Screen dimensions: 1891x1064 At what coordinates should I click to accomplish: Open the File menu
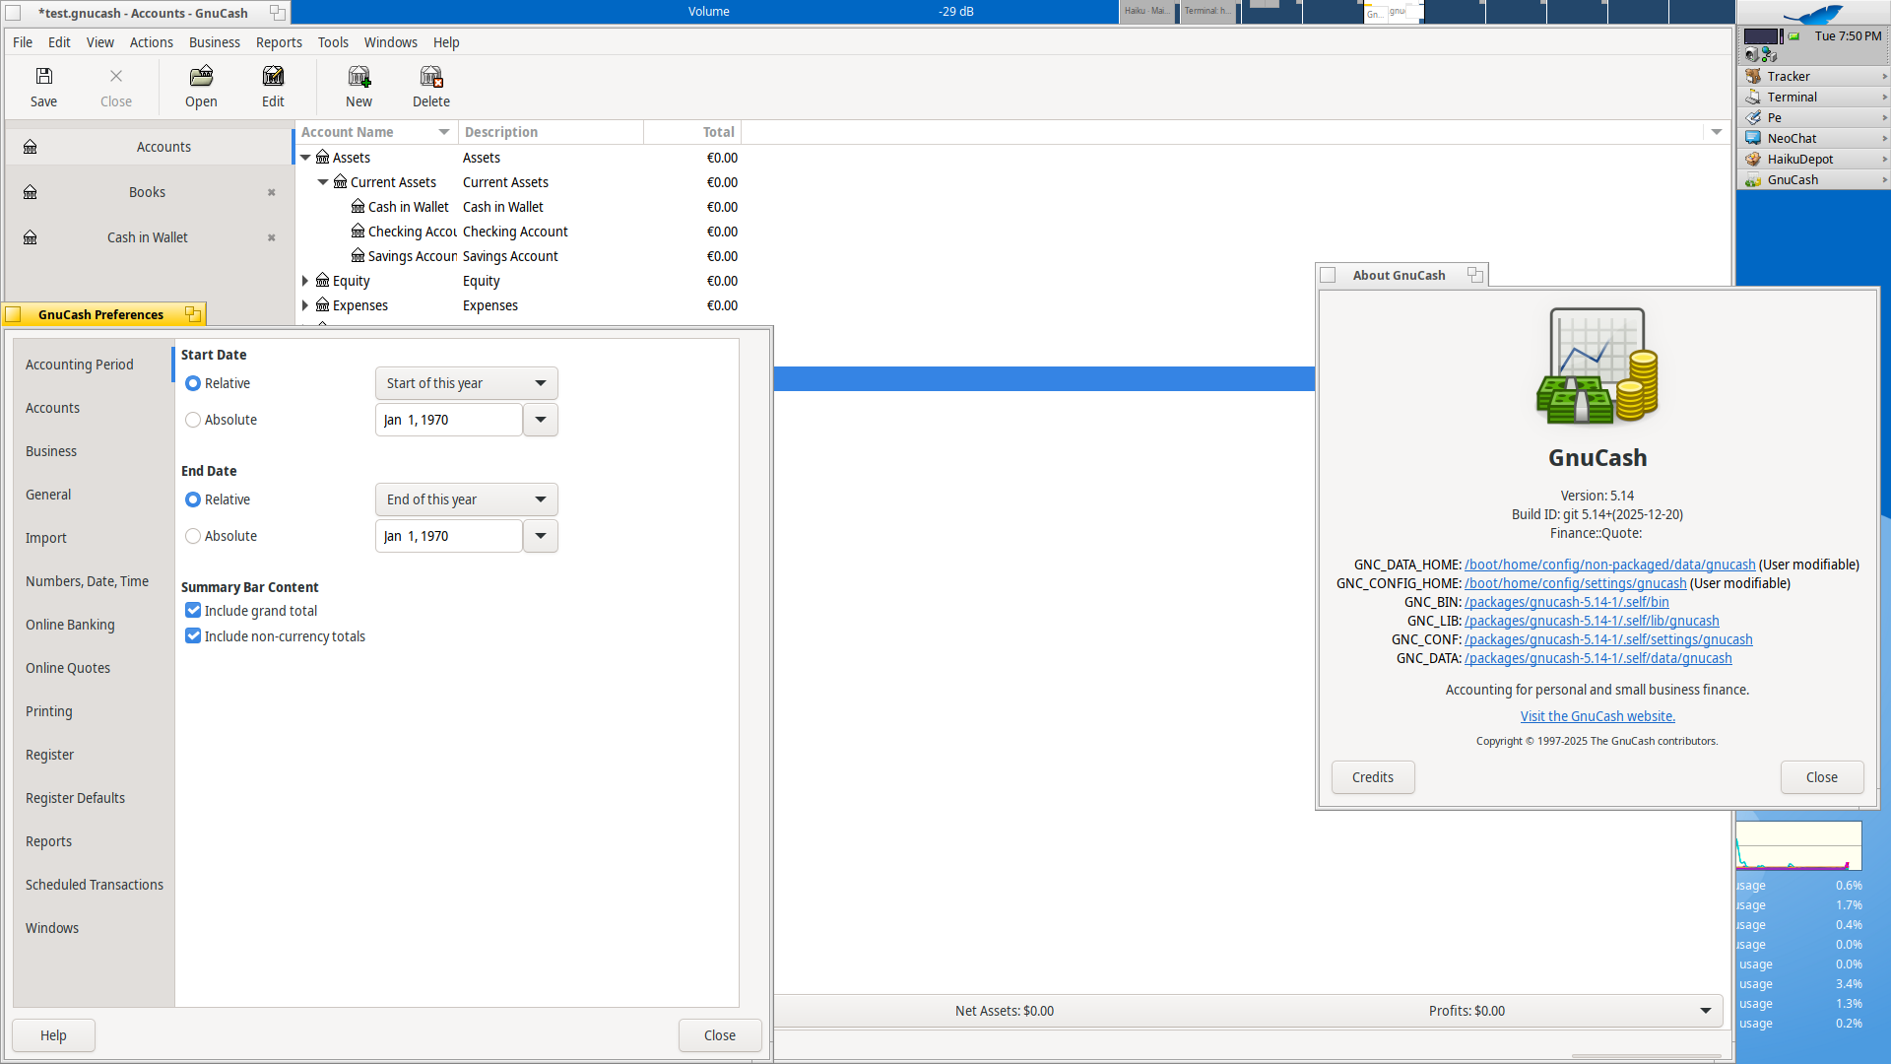[x=23, y=42]
